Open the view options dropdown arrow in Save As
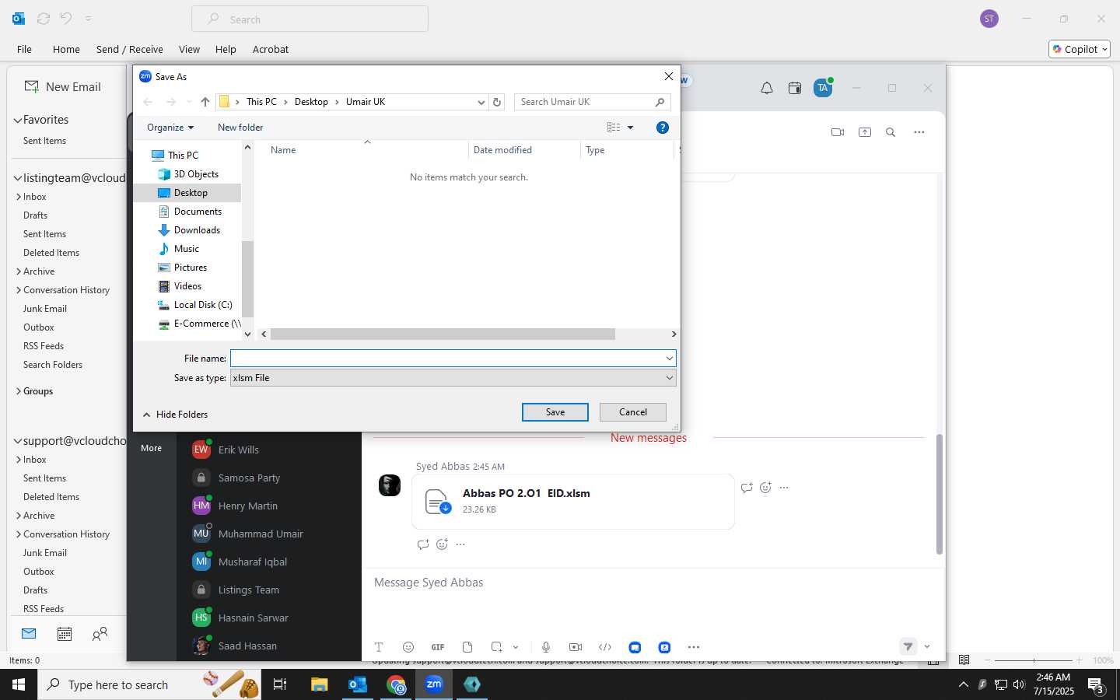 coord(631,128)
